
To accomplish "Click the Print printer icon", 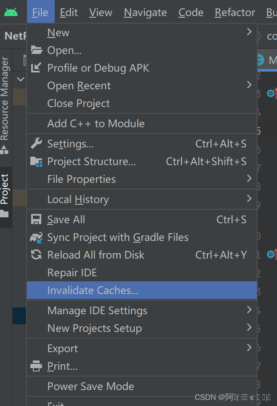I will 36,366.
